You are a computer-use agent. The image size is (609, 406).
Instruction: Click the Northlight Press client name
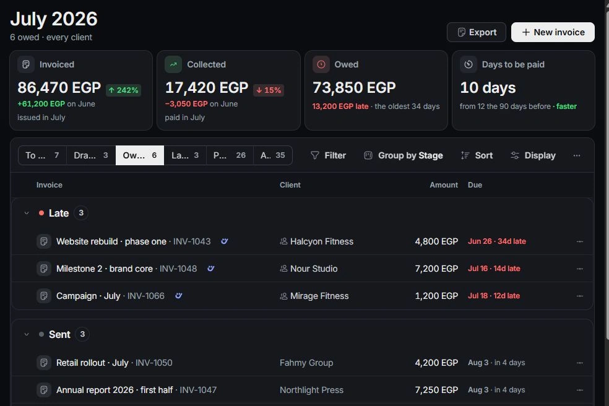tap(311, 390)
